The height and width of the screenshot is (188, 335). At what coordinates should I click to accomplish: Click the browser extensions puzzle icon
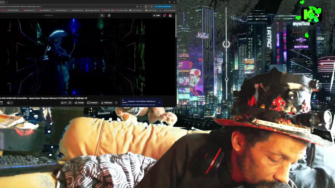pyautogui.click(x=146, y=7)
